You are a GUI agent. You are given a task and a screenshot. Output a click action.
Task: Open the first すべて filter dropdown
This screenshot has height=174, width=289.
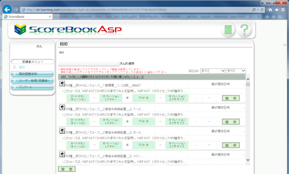coord(213,71)
